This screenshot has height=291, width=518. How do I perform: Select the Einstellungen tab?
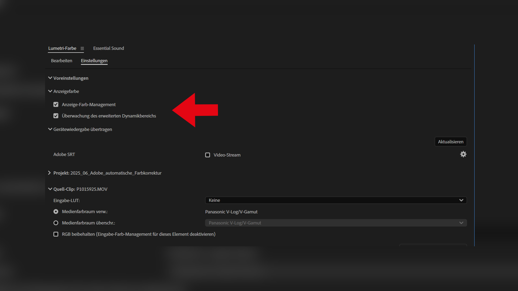94,61
